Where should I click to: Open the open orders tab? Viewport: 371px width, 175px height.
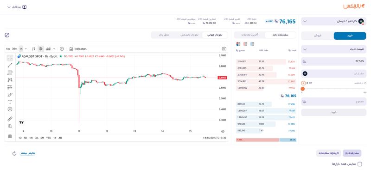tap(352, 153)
